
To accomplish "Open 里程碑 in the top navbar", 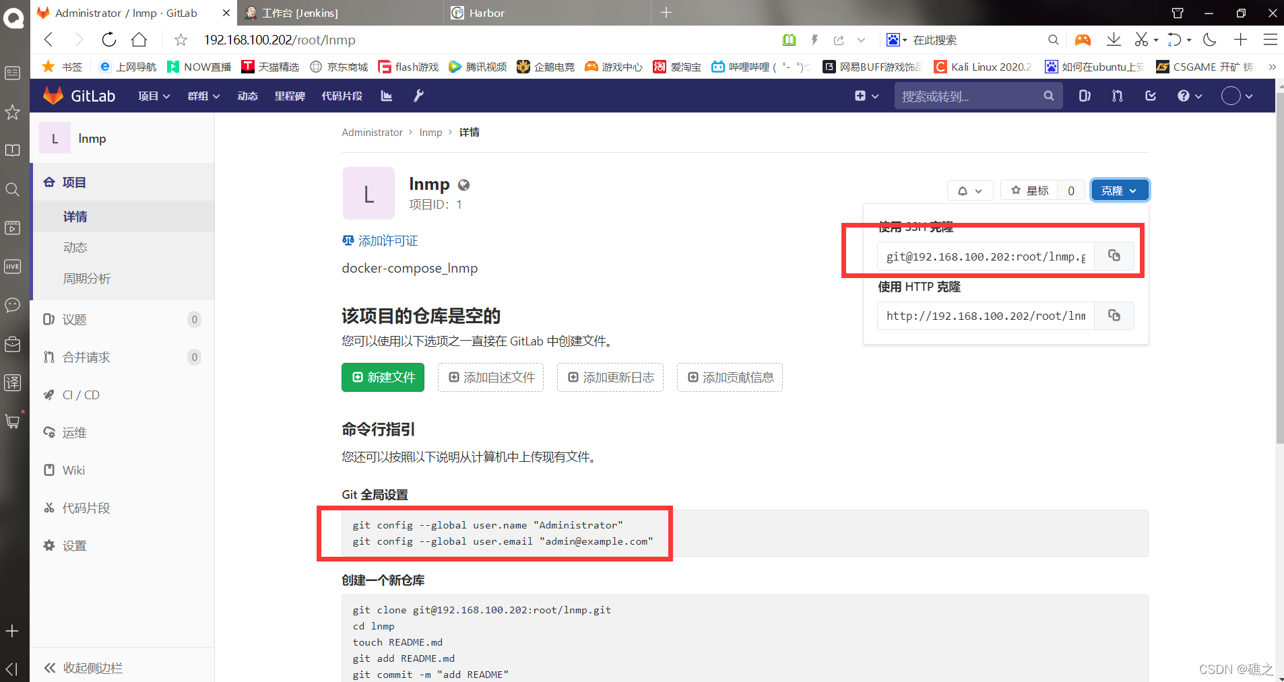I will [x=290, y=96].
